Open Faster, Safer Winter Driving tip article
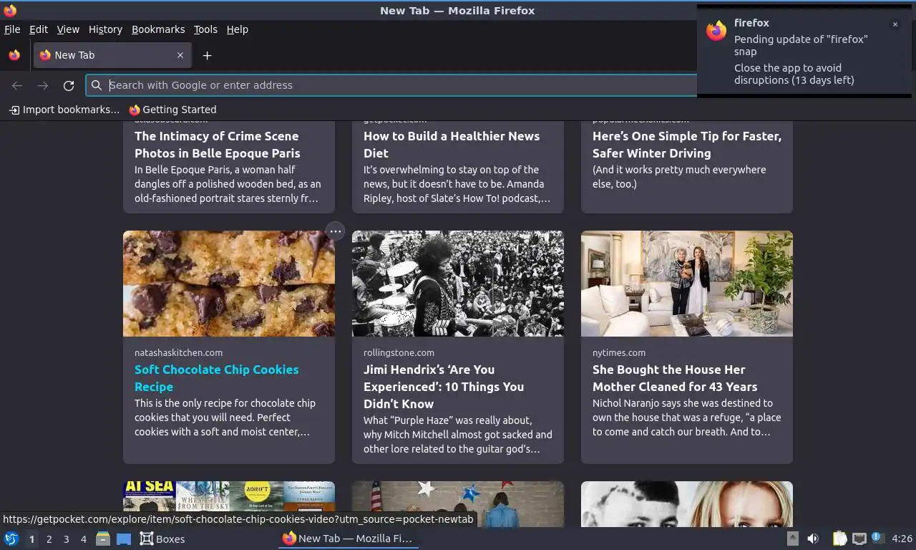 687,145
